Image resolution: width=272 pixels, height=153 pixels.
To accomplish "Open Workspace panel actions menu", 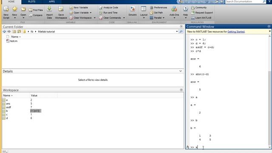I will click(x=181, y=90).
